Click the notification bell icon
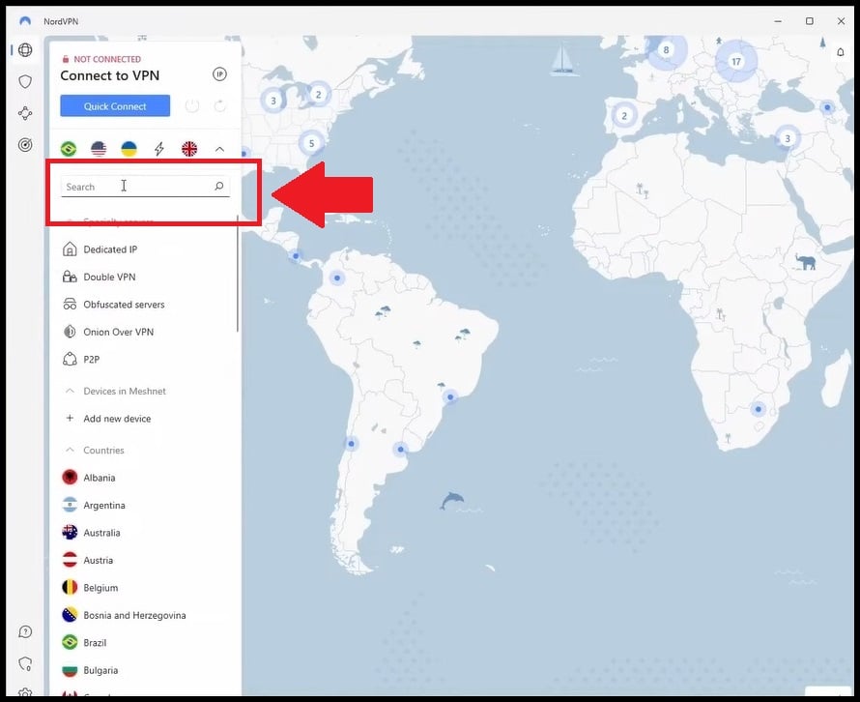Image resolution: width=860 pixels, height=702 pixels. [x=840, y=51]
